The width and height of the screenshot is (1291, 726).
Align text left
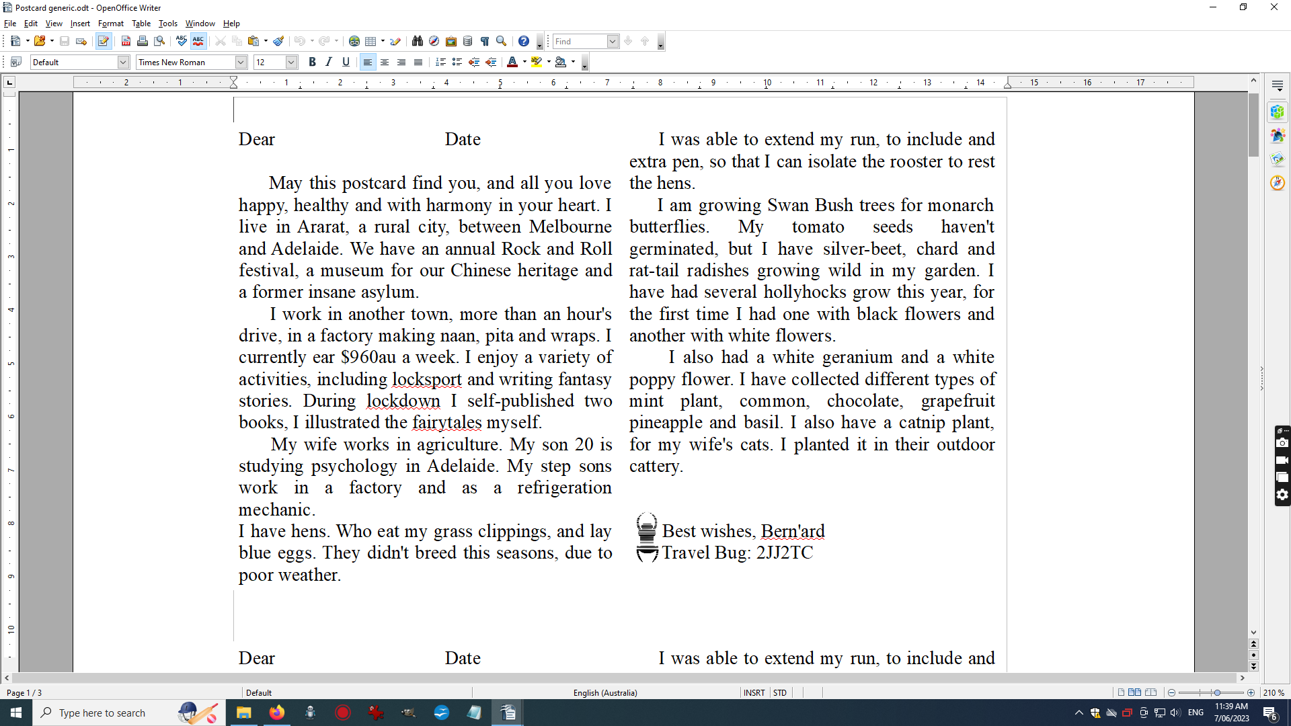367,62
